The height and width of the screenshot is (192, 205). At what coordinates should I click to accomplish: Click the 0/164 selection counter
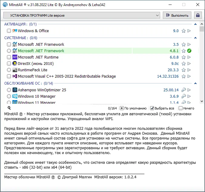pos(112,108)
